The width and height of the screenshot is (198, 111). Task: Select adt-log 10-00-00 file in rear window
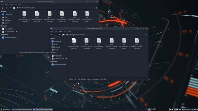coord(24,17)
